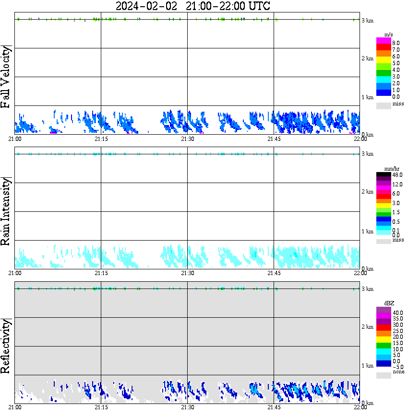Select the magenta swatch in the dBZ legend
The width and height of the screenshot is (408, 416).
click(x=384, y=316)
